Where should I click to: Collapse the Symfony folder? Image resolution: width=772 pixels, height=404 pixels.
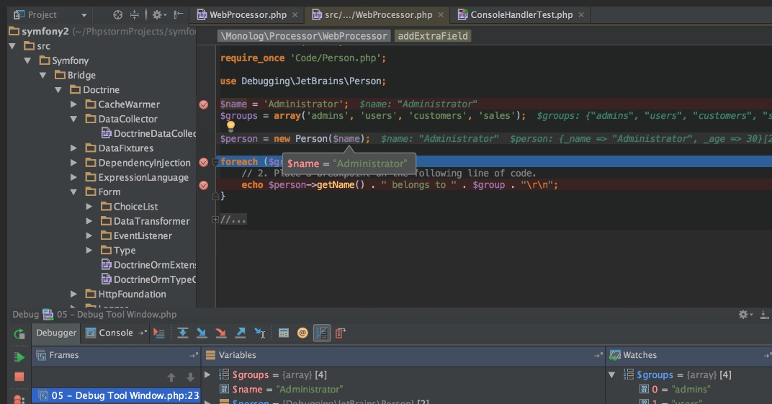(x=27, y=61)
